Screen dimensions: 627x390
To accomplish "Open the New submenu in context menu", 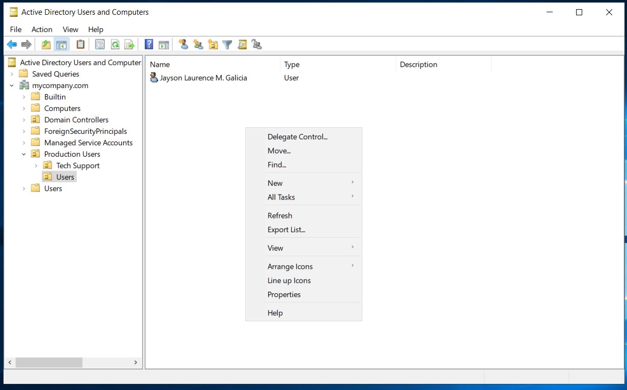I will click(275, 183).
